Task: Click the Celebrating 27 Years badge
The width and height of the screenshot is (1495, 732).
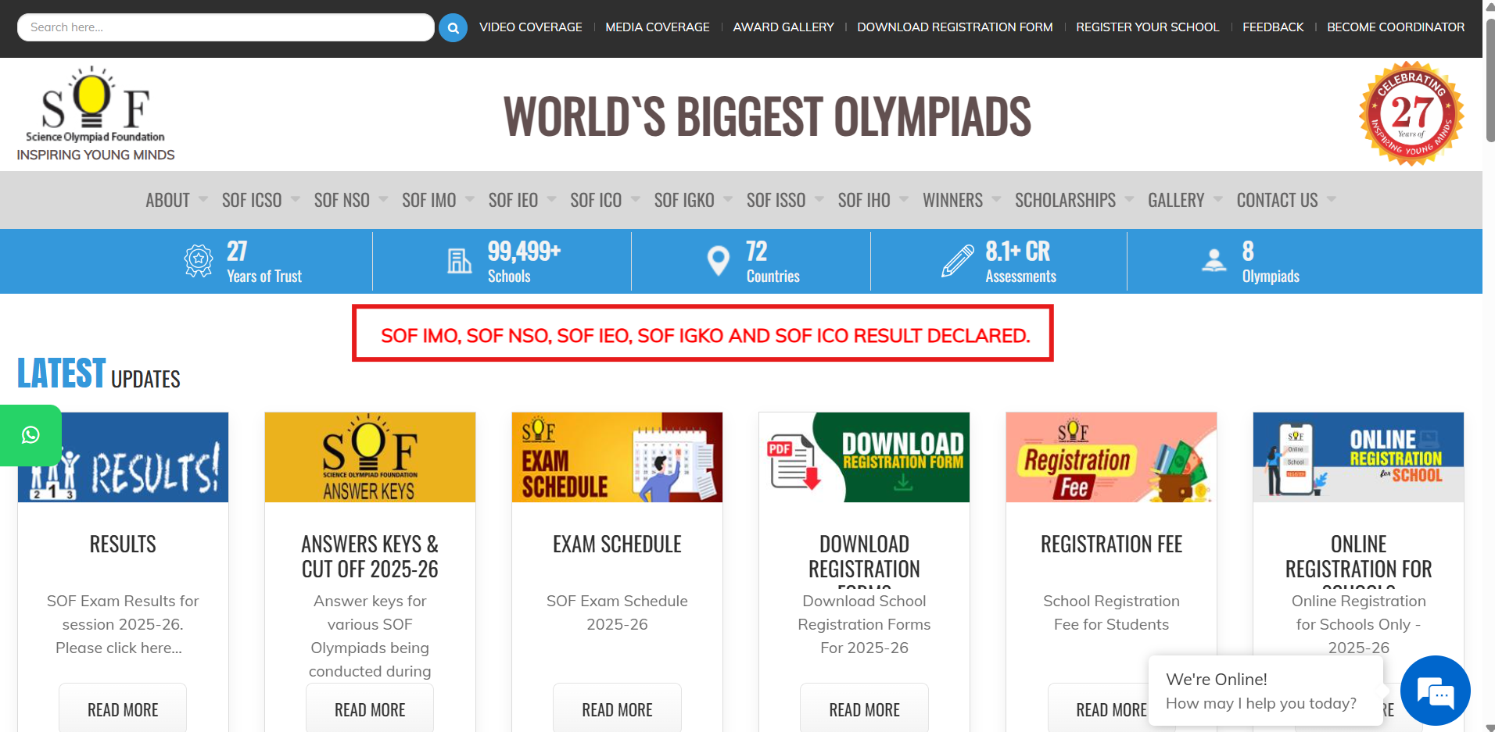Action: click(x=1411, y=114)
